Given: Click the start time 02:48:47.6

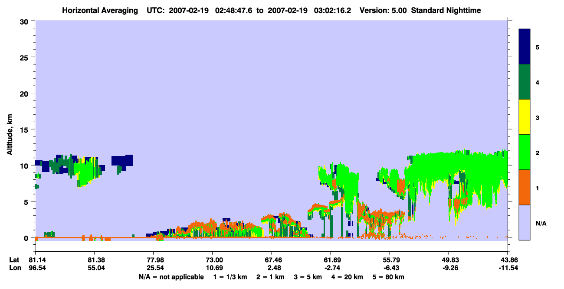Looking at the screenshot, I should [x=234, y=10].
